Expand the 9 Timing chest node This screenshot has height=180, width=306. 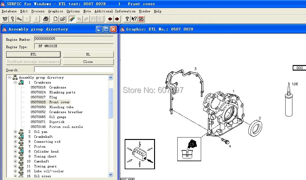point(15,157)
